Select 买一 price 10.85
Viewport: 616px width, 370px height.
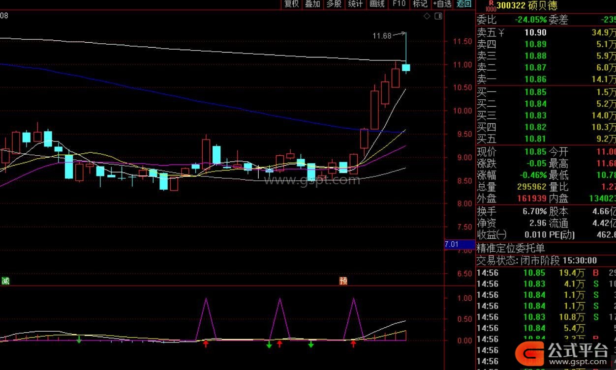pyautogui.click(x=535, y=92)
